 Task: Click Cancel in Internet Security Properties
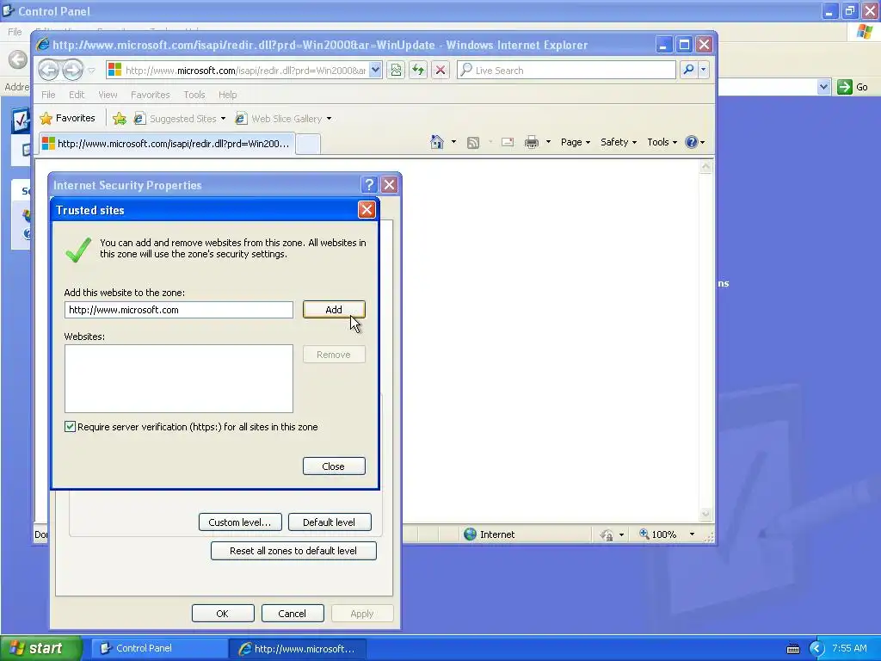[x=293, y=613]
